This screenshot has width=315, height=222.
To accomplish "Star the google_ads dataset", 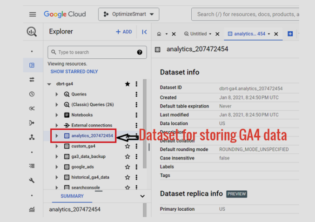I will [x=127, y=167].
